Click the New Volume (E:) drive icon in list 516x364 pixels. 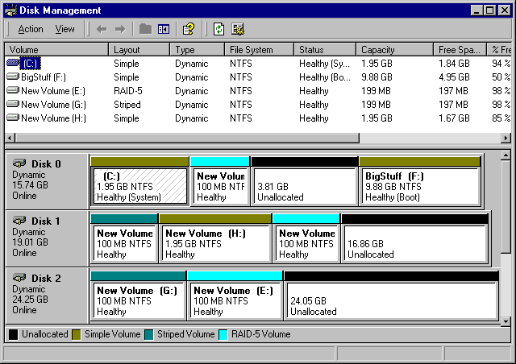click(x=13, y=91)
